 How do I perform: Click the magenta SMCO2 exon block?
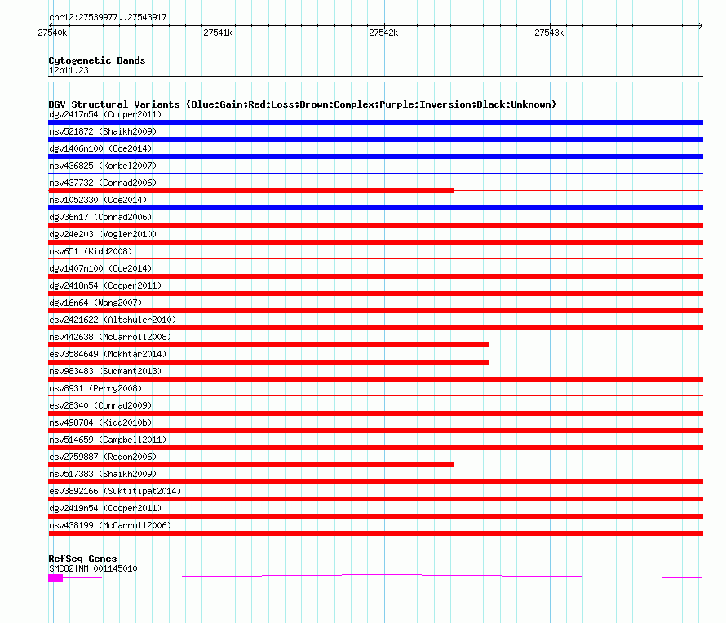point(55,578)
